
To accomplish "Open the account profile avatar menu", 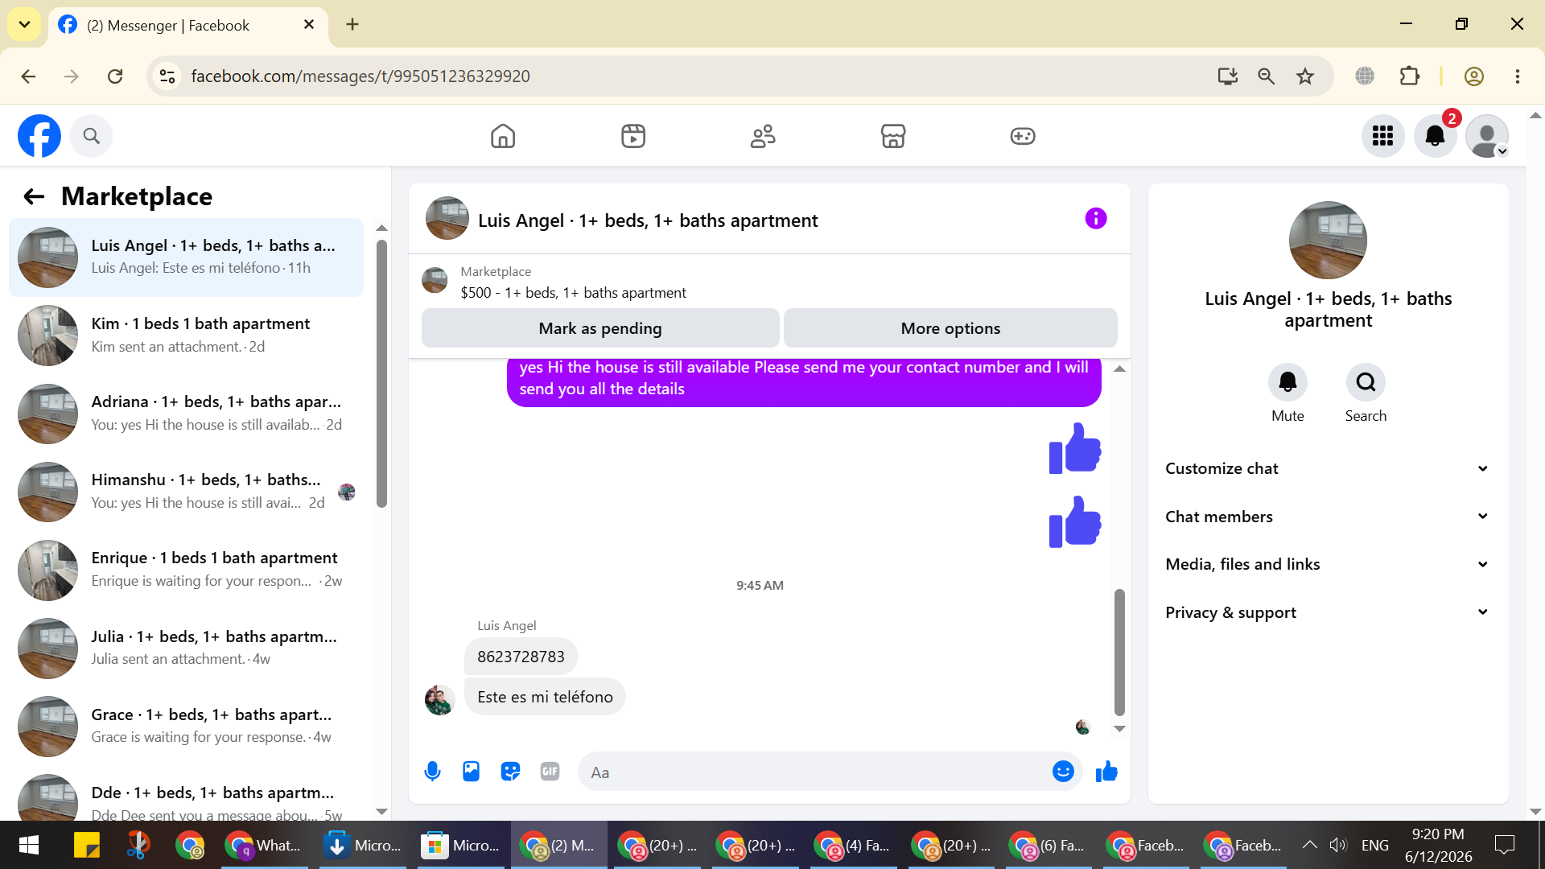I will tap(1486, 136).
